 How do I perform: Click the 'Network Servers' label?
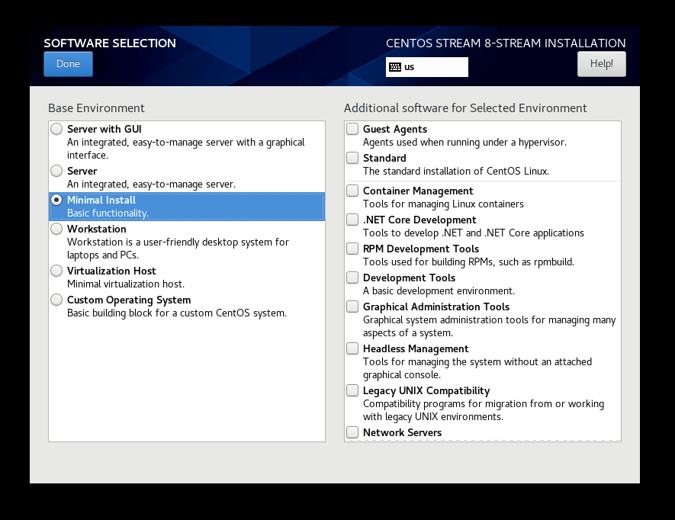click(x=402, y=432)
